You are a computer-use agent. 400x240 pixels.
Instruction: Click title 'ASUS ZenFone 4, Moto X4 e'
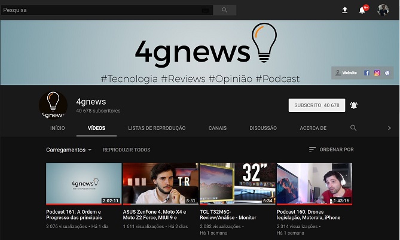click(154, 215)
